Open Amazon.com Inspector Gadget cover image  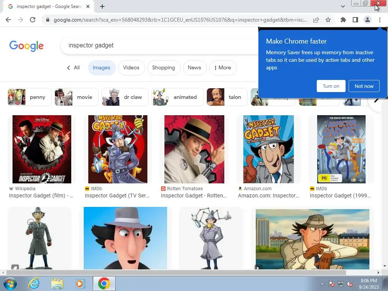coord(269,149)
